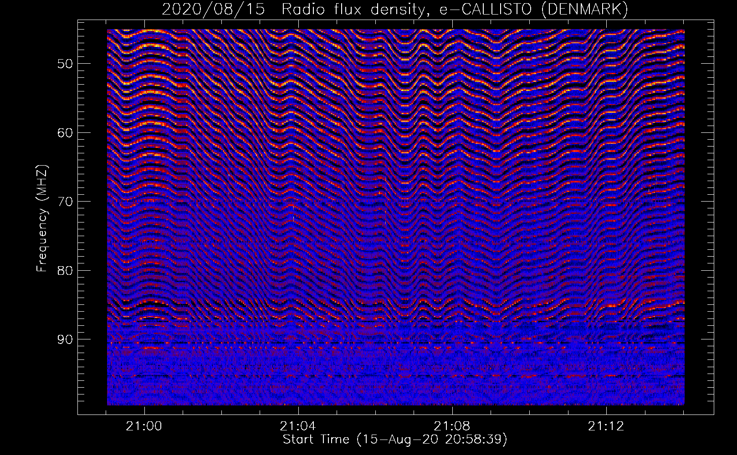Click the 50 MHz frequency tick label
The width and height of the screenshot is (737, 455).
point(65,64)
